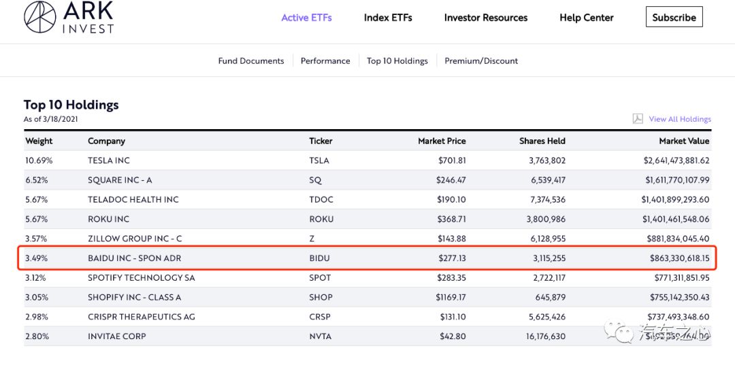The image size is (735, 365).
Task: Click the WeChat watermark icon
Action: [x=616, y=333]
